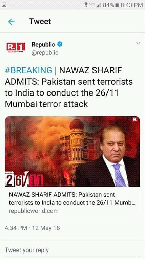Viewport: 145px width, 259px height.
Task: Tap the 8:43 PM clock in status bar
Action: click(x=132, y=5)
